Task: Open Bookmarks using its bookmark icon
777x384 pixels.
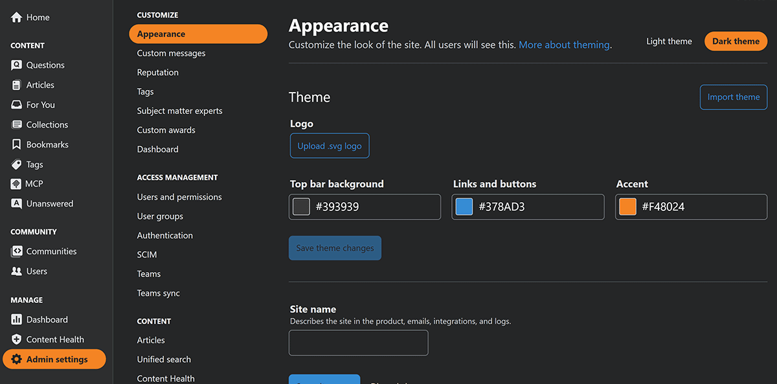Action: point(17,145)
